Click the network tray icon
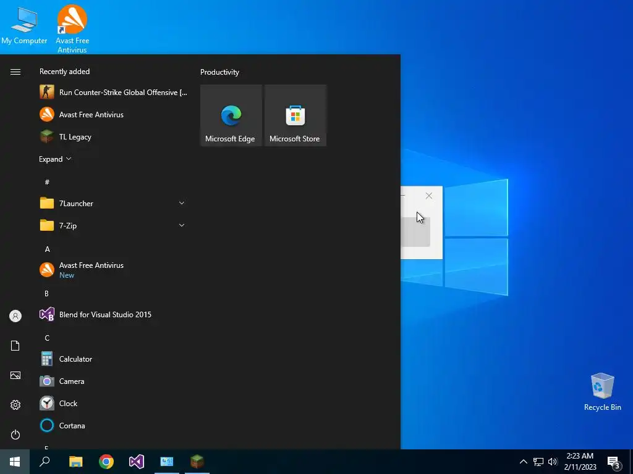The height and width of the screenshot is (474, 633). pos(538,462)
